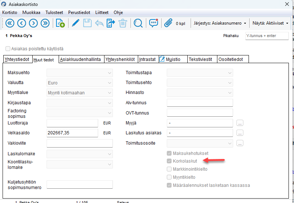Expand the Laskulomake dropdown
Image resolution: width=294 pixels, height=203 pixels.
(80, 154)
